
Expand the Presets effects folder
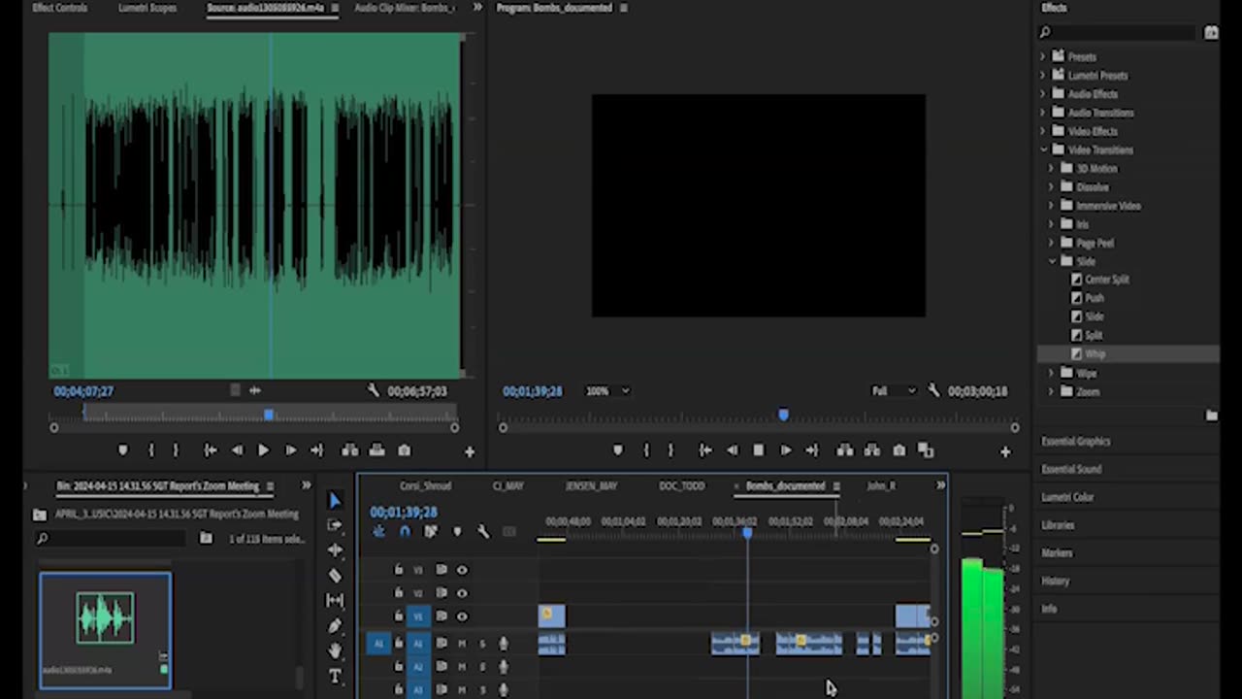pyautogui.click(x=1043, y=56)
